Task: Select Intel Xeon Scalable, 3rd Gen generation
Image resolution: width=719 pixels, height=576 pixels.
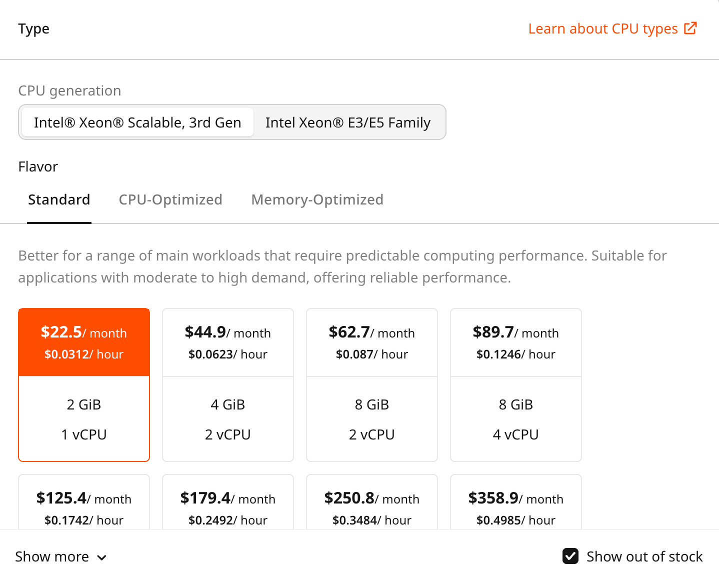Action: (x=137, y=122)
